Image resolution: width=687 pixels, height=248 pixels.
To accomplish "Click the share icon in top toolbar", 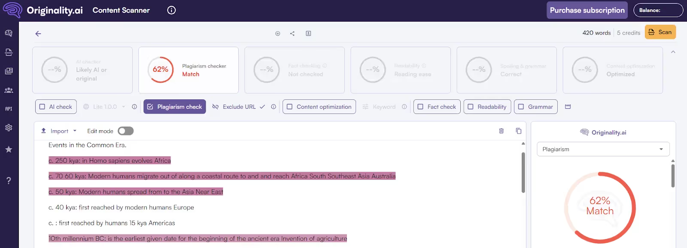I will pyautogui.click(x=292, y=33).
